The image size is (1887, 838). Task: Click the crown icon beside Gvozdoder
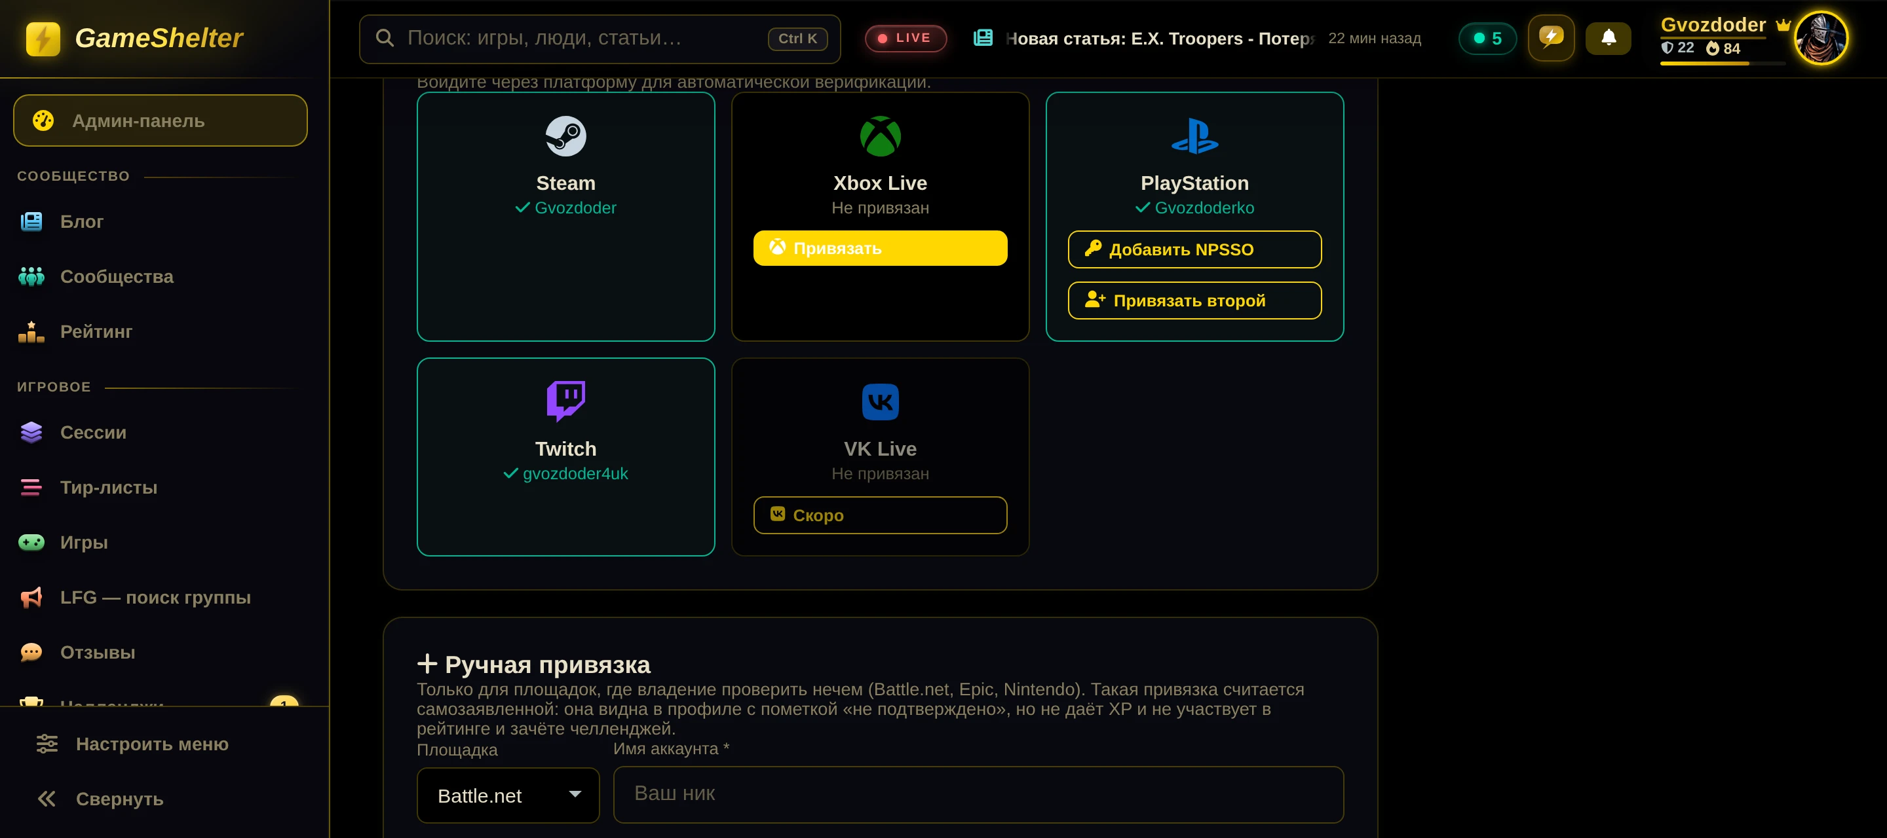1783,24
